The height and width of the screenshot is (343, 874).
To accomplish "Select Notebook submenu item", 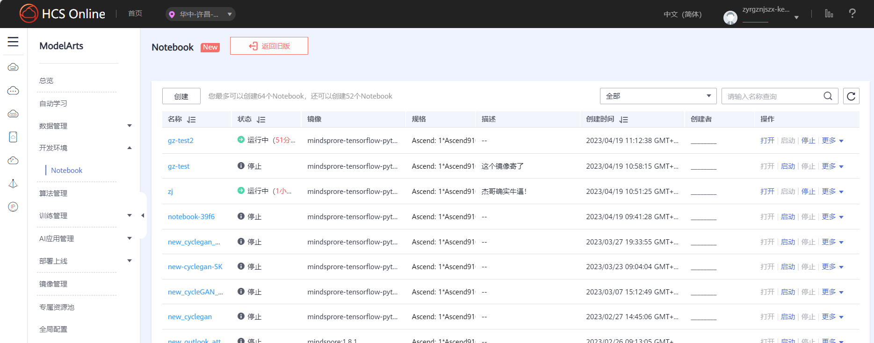I will (66, 171).
